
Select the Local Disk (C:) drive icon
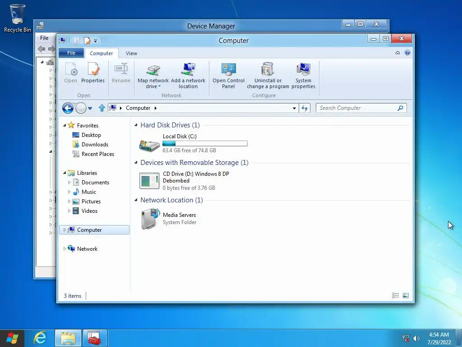pos(149,145)
